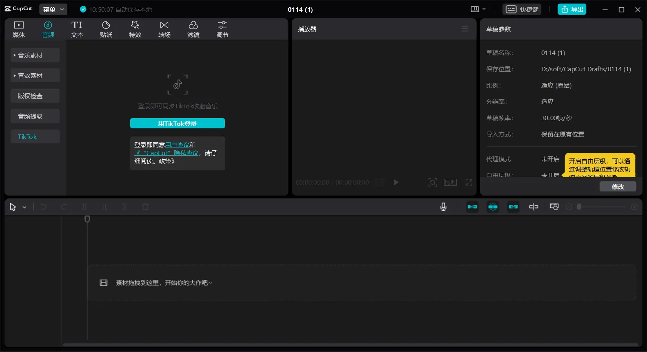Open the Stickers (贴纸) panel
The height and width of the screenshot is (352, 647).
point(106,29)
